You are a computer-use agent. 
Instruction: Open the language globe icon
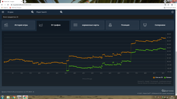[172, 12]
